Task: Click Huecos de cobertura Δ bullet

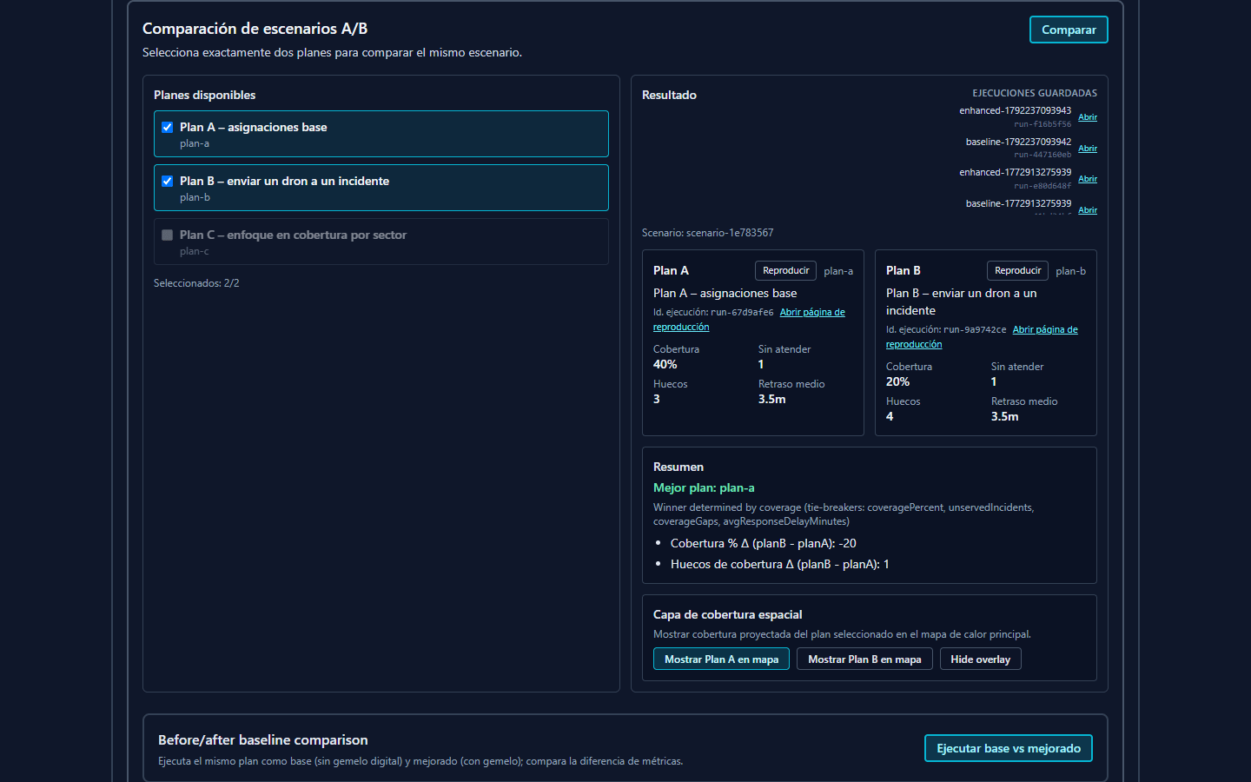Action: coord(779,565)
